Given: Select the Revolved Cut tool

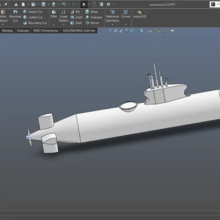Looking at the screenshot, I should pos(15,16).
